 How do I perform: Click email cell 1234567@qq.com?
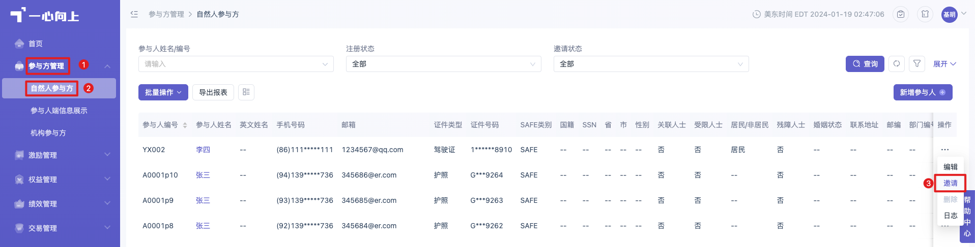coord(372,150)
